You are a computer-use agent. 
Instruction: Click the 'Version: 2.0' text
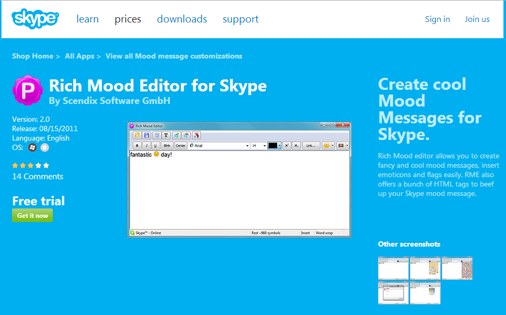tap(31, 119)
